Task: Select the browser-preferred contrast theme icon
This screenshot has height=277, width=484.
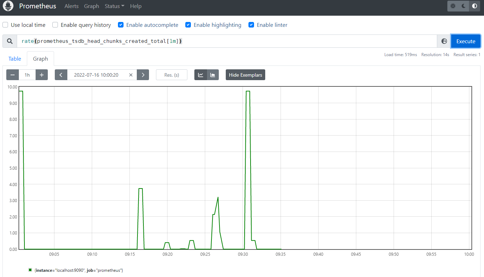Action: (474, 6)
